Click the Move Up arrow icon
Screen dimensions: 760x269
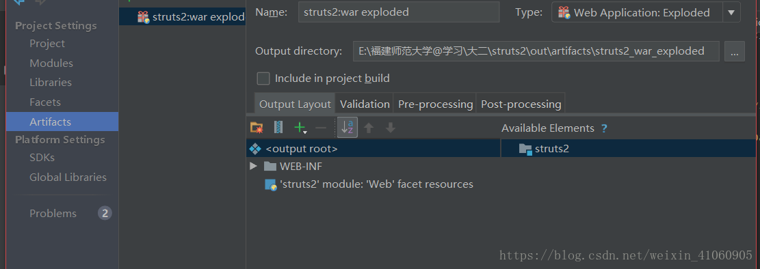(x=369, y=128)
